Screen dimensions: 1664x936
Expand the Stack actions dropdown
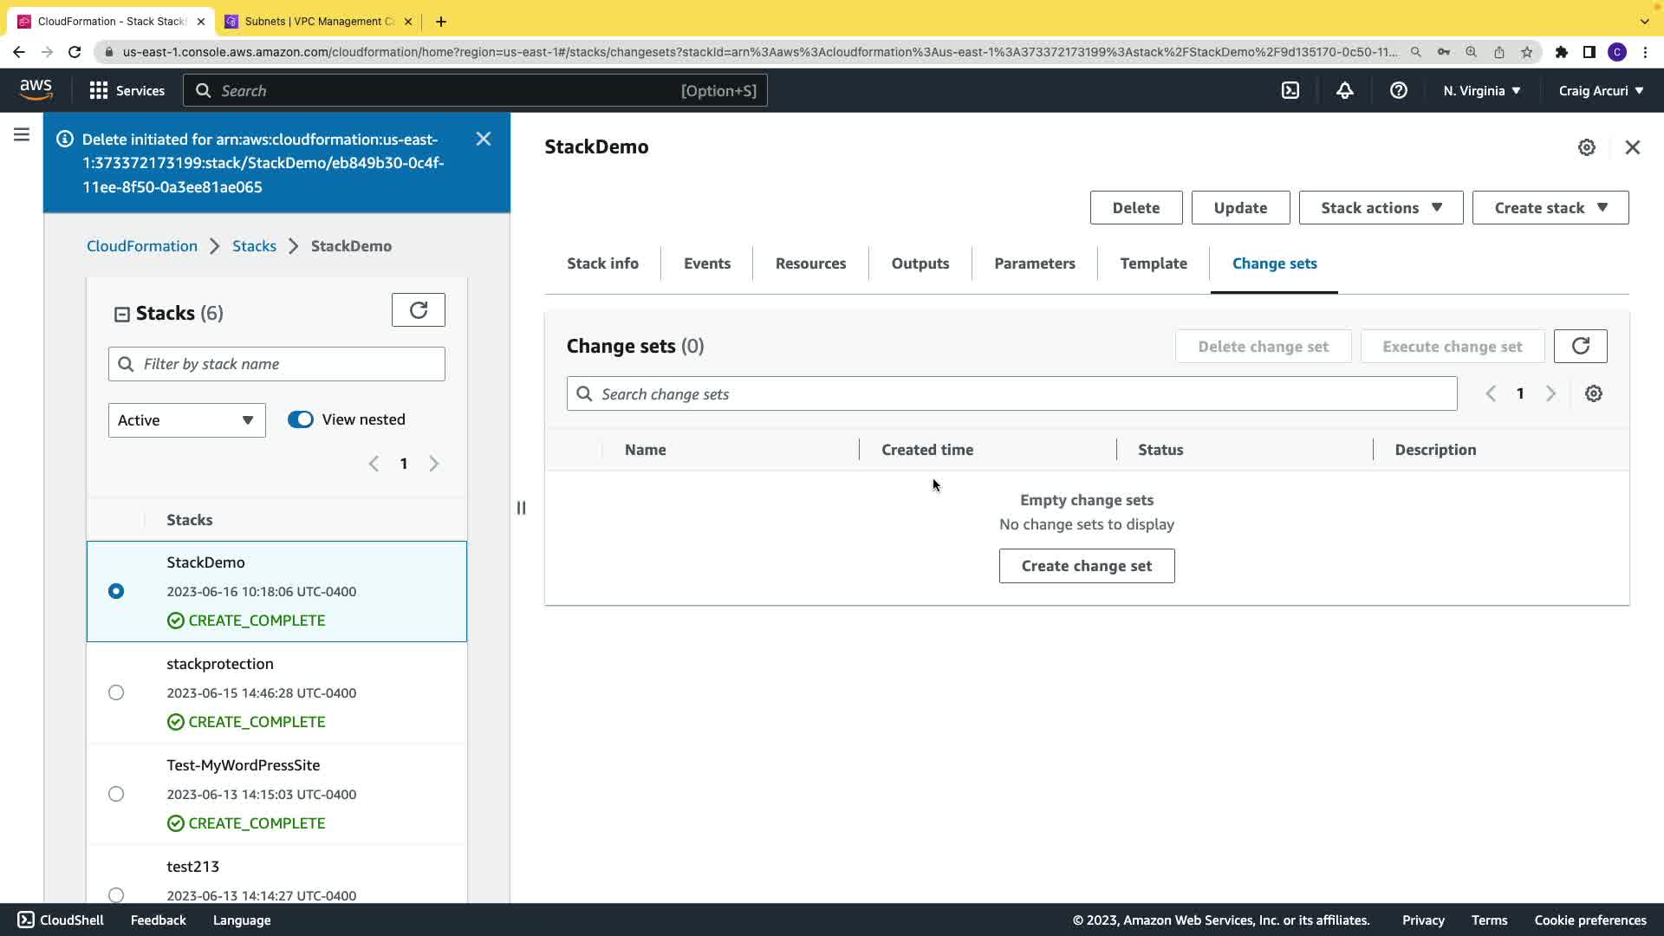(1381, 208)
